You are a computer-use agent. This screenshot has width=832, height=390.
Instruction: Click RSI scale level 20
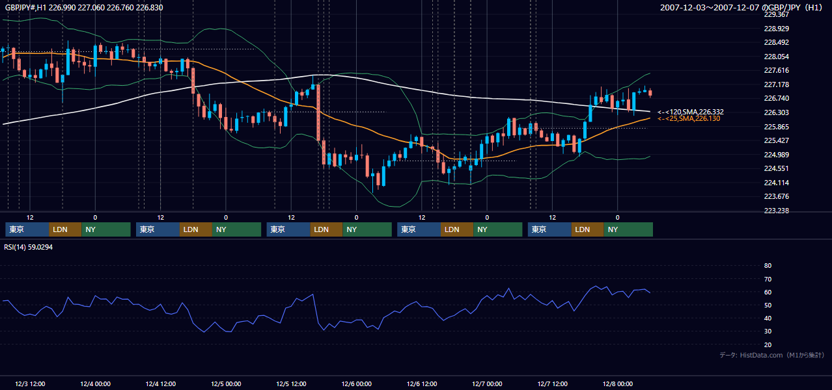[x=768, y=344]
